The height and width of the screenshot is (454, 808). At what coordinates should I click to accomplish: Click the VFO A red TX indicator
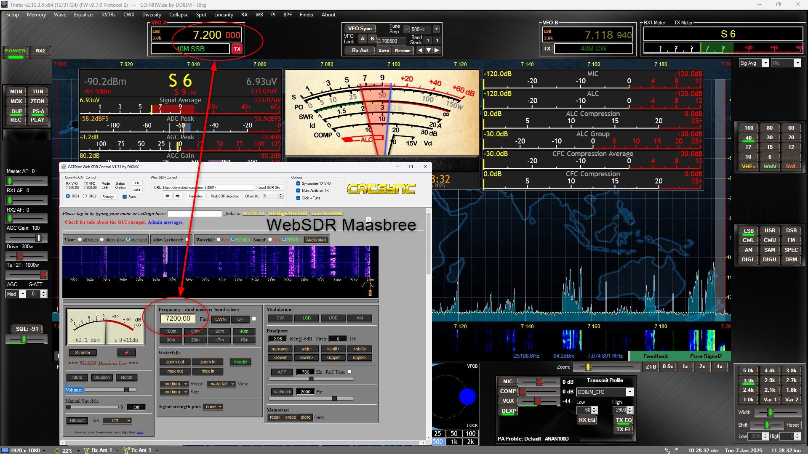coord(237,49)
